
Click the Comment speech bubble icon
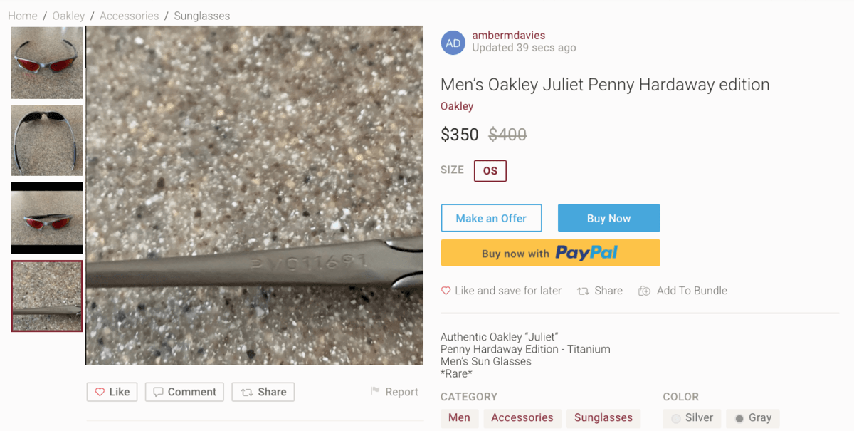(158, 392)
